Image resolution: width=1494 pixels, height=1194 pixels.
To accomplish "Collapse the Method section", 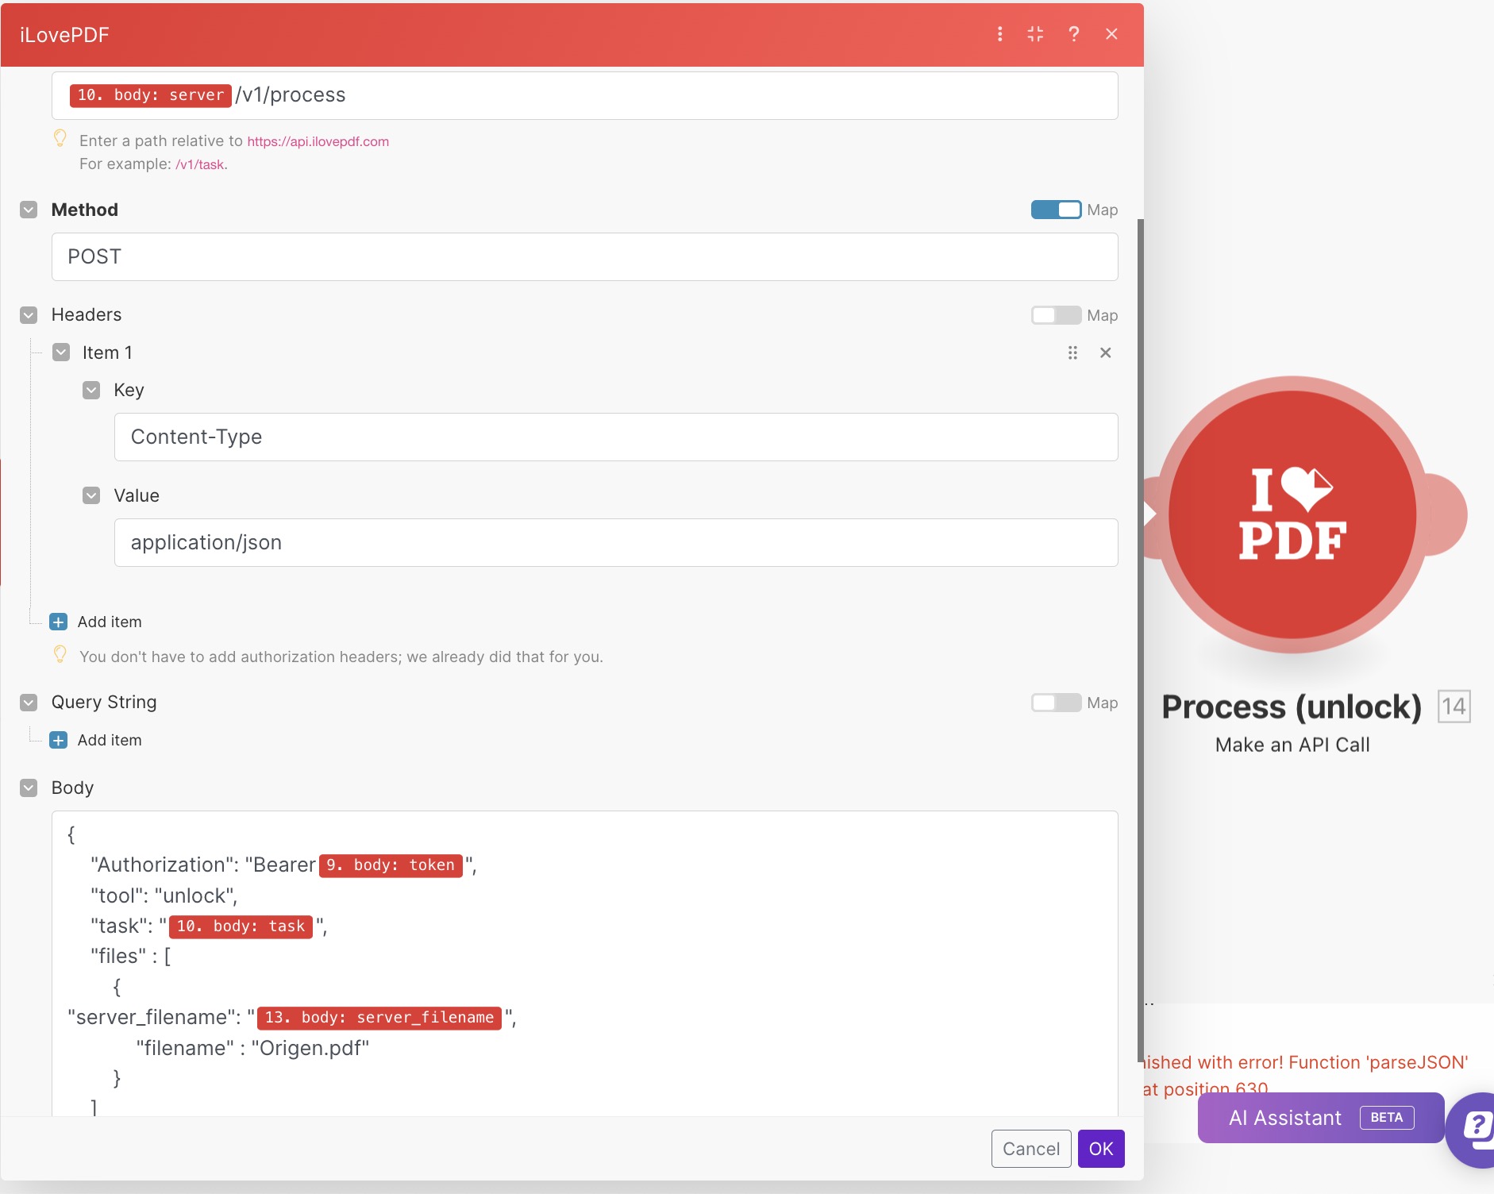I will pyautogui.click(x=29, y=210).
